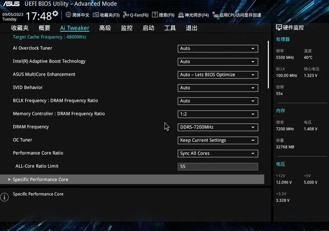Screen dimensions: 329x231
Task: Click the 55x ratio value
Action: pos(279,94)
